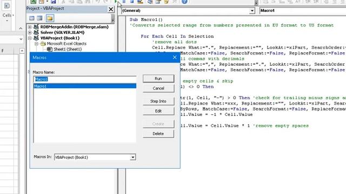Open the (General) object dropdown

coord(252,11)
